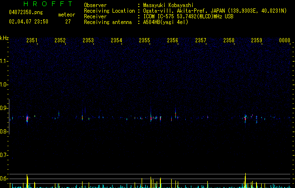Click the 2354 time axis marker
295x188 pixels.
(116, 40)
